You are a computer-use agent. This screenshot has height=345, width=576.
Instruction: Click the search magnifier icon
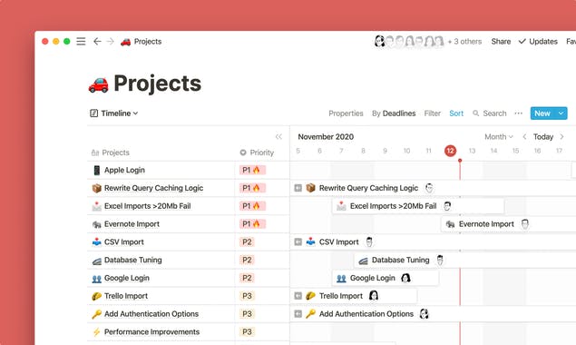point(475,113)
